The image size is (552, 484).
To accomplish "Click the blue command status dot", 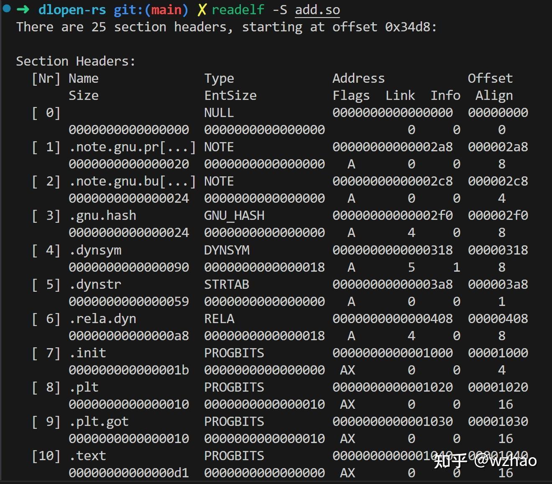I will click(x=7, y=8).
